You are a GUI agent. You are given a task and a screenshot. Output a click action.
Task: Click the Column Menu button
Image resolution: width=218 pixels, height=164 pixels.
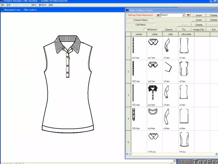coord(140,20)
